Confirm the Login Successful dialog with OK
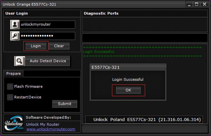This screenshot has width=211, height=136. (x=128, y=90)
